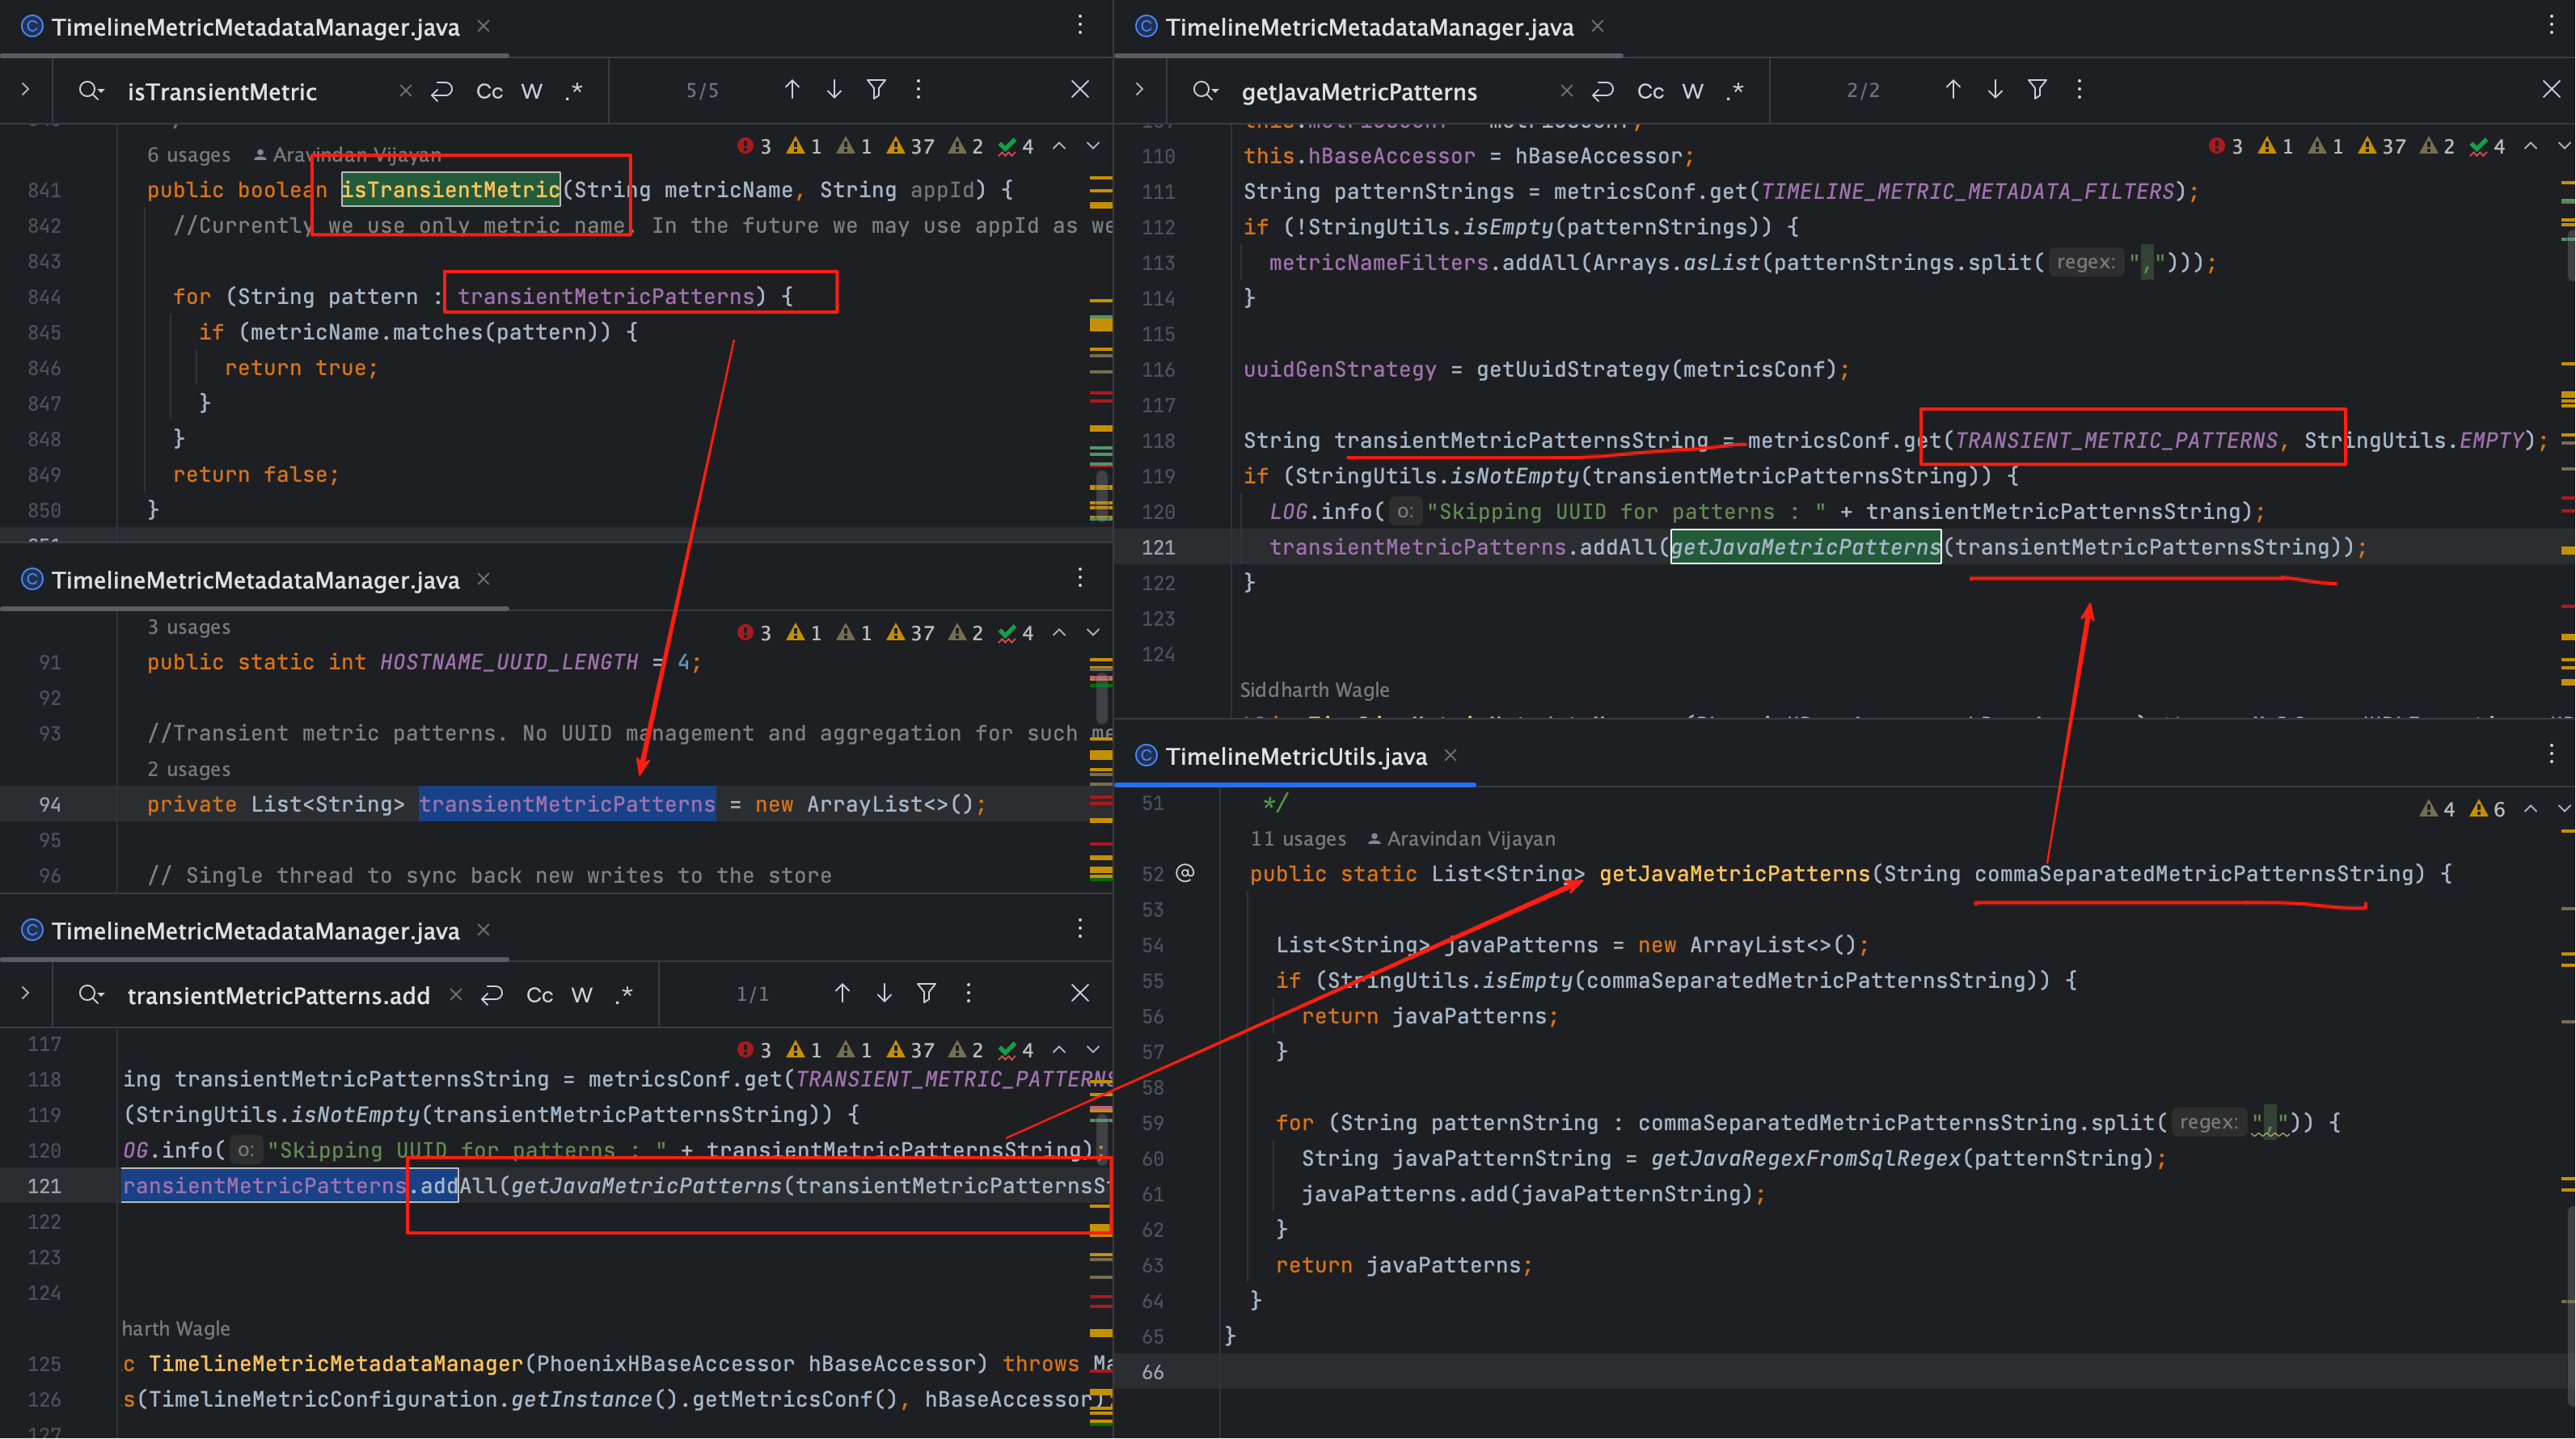Open tab options menu of TimelineMetricUtils.java editor
Screen dimensions: 2576x1439
(x=2551, y=754)
